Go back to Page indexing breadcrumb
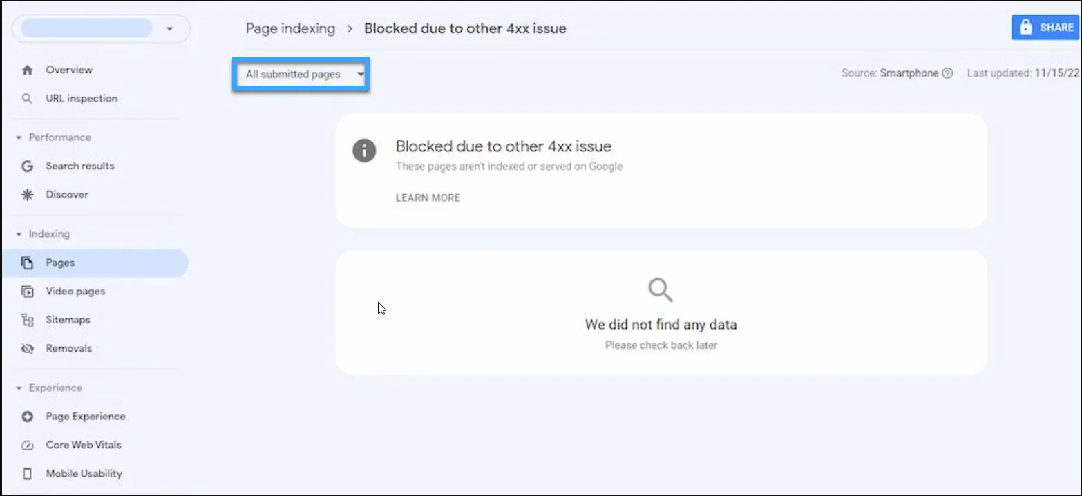 (290, 29)
